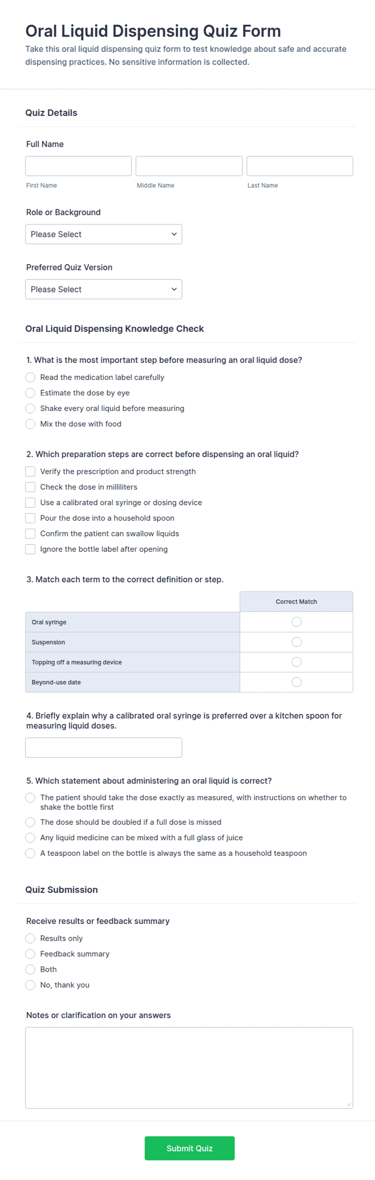Click the question 4 short answer field
Image resolution: width=375 pixels, height=1180 pixels.
tap(103, 748)
